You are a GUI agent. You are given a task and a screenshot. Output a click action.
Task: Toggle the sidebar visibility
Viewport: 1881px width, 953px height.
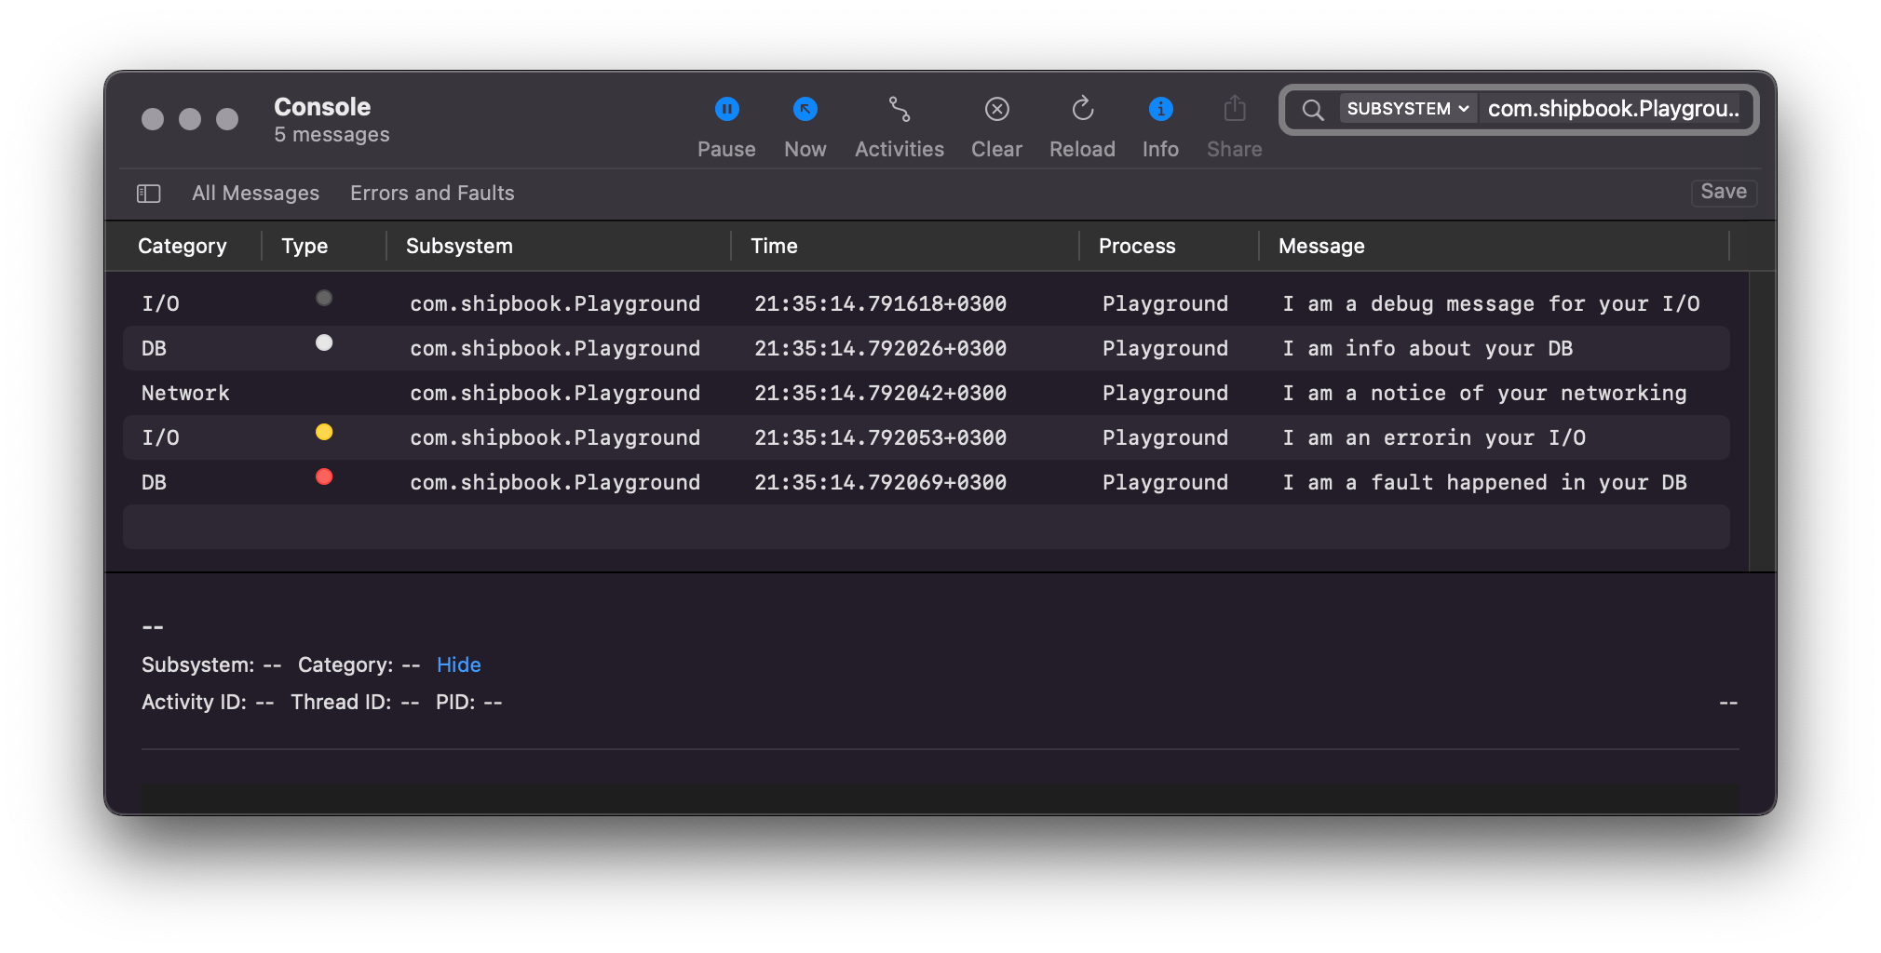click(149, 194)
